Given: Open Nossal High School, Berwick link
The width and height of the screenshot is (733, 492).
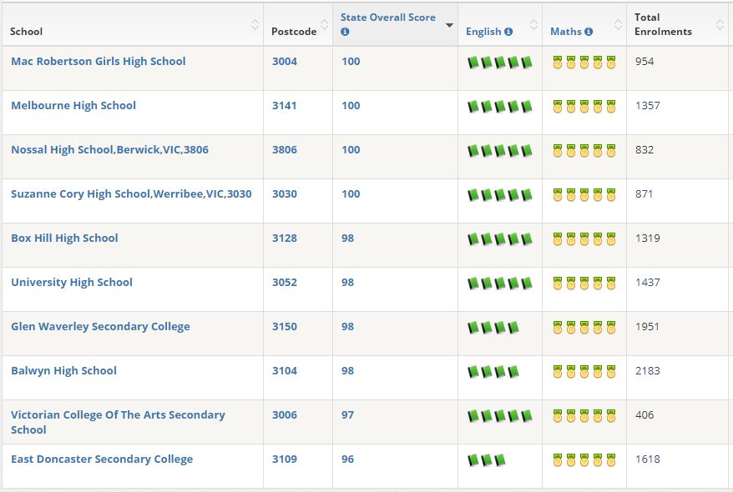Looking at the screenshot, I should [x=110, y=150].
